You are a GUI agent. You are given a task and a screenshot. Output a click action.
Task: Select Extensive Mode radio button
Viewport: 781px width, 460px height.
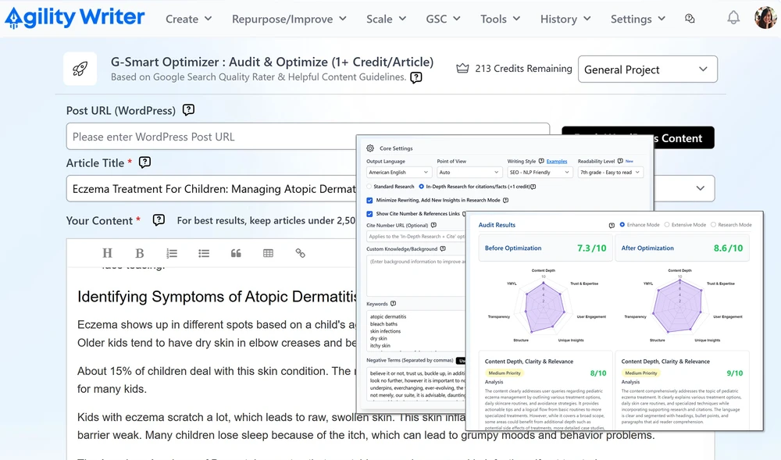(667, 224)
